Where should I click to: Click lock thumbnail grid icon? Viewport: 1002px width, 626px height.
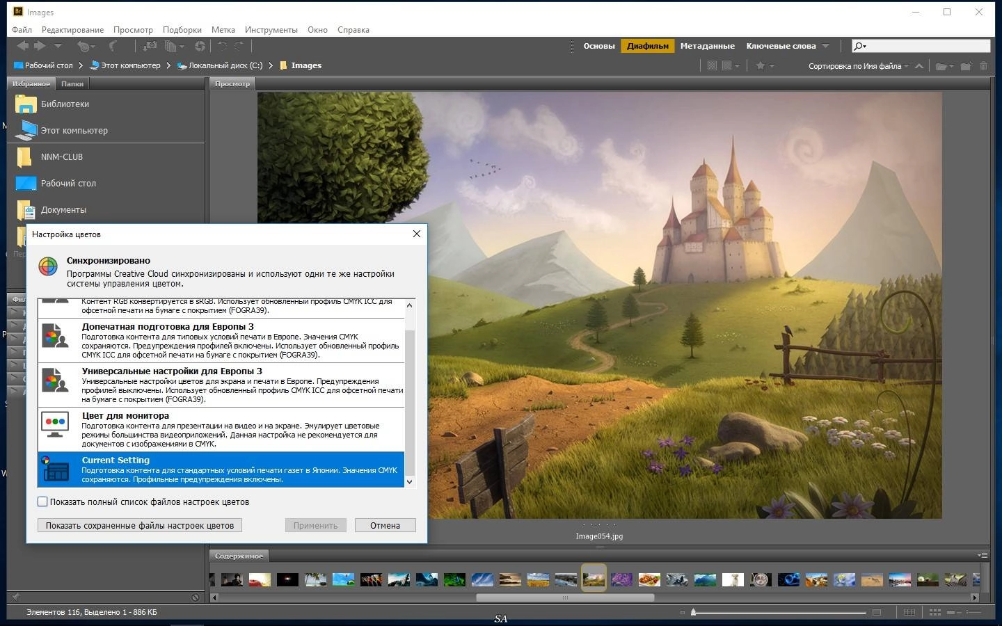[909, 613]
